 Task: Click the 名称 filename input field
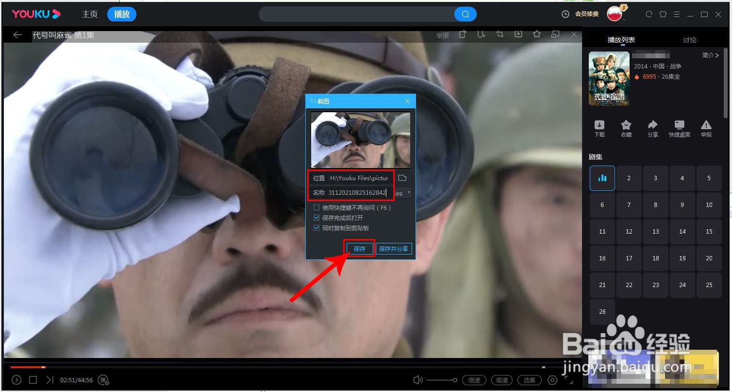(x=358, y=192)
